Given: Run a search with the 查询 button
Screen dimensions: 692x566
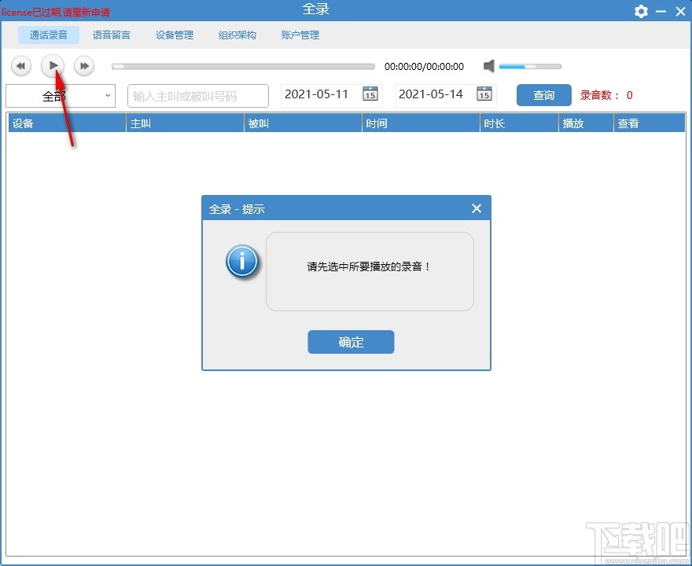Looking at the screenshot, I should pos(543,94).
